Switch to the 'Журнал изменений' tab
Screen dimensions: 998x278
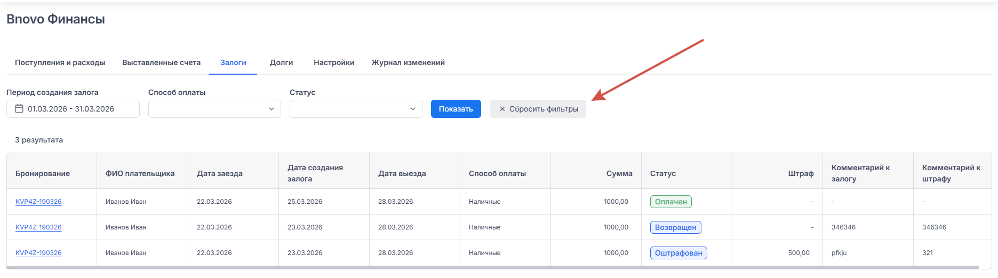(408, 62)
